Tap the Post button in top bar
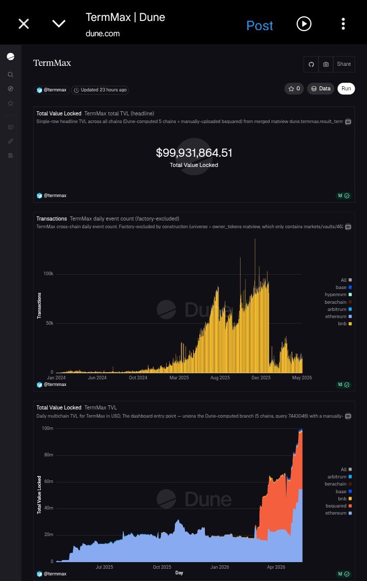Screen dimensions: 367x581 point(260,25)
